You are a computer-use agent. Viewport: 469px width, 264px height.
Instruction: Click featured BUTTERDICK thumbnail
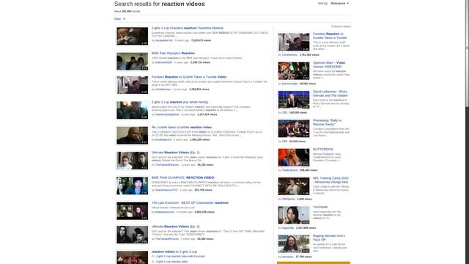(294, 158)
